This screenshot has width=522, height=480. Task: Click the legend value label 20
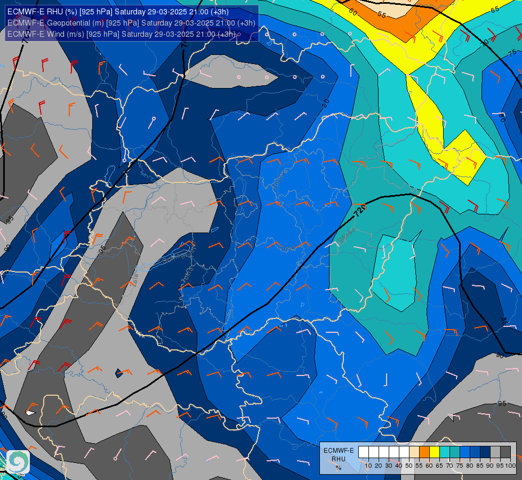[x=379, y=466]
